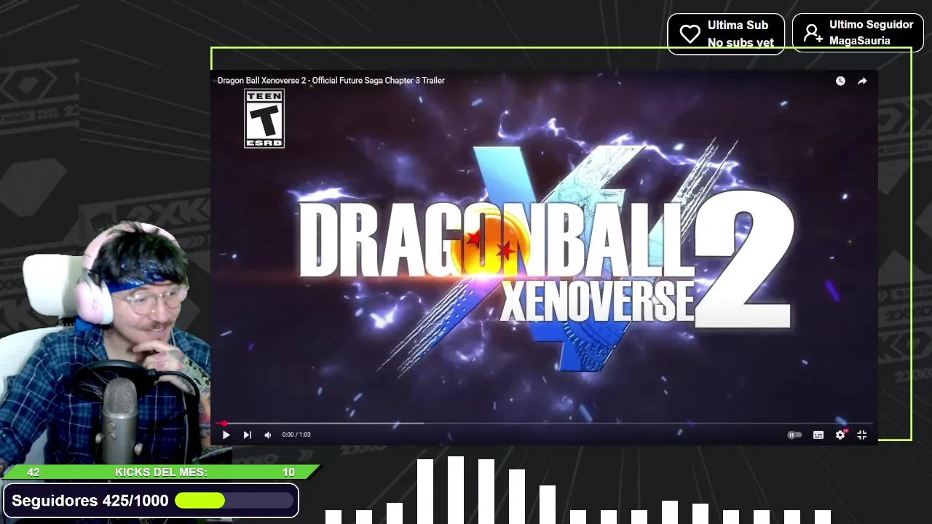Skip to next video in player
The image size is (932, 524).
247,434
